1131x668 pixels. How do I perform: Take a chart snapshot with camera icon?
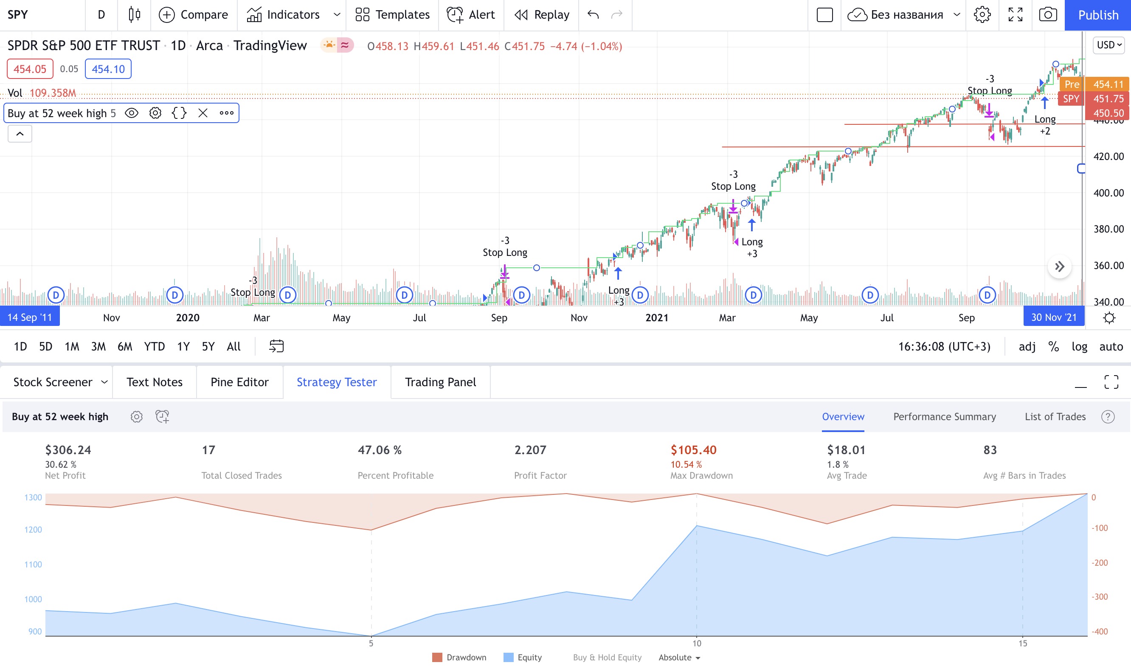1048,15
